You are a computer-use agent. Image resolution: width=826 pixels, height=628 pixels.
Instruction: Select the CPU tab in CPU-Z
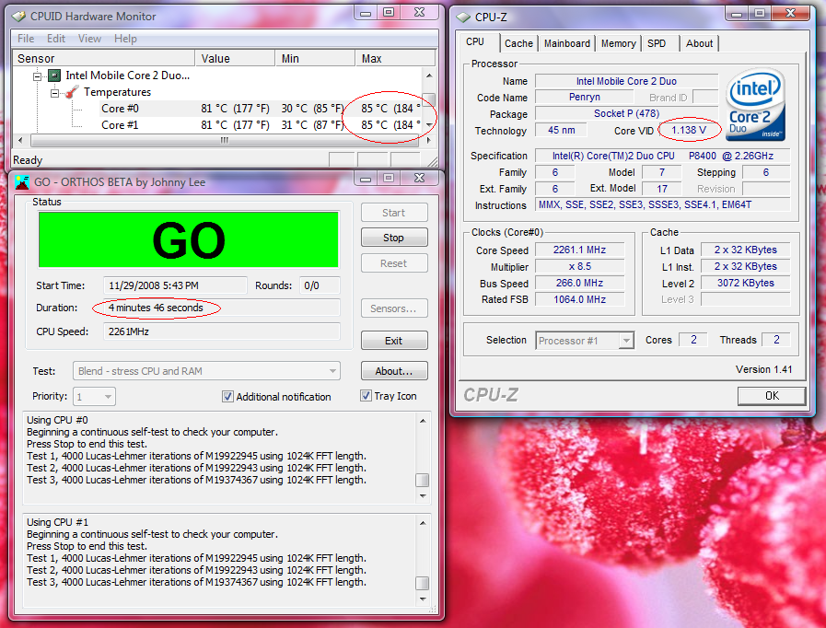(x=475, y=41)
